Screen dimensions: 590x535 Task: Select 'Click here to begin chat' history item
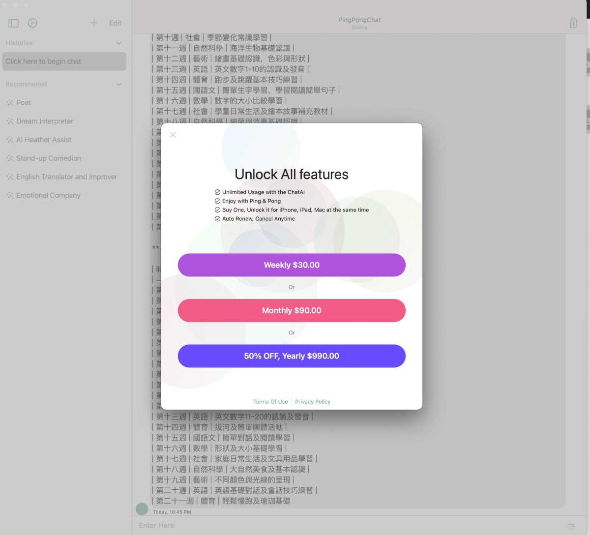coord(64,61)
